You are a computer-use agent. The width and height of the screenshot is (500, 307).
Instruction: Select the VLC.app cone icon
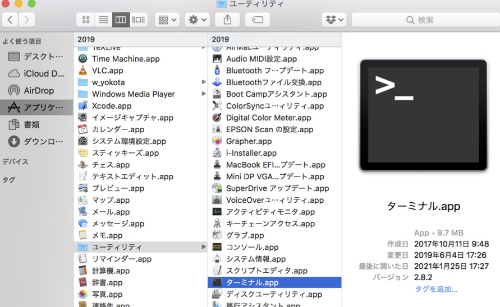pos(82,71)
